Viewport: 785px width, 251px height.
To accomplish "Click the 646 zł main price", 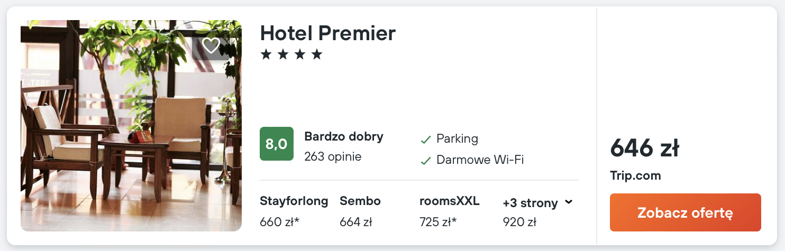I will [x=644, y=148].
